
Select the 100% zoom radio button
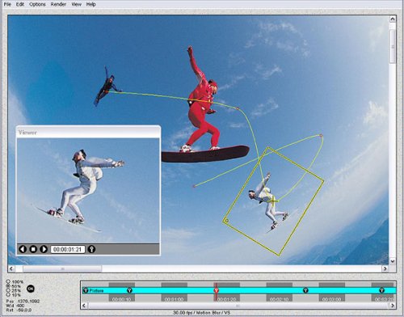(8, 281)
